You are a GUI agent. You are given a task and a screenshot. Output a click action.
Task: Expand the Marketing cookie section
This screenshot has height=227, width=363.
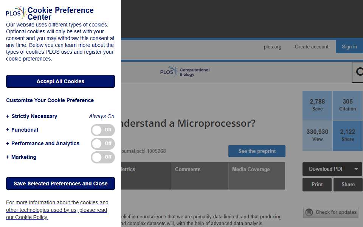pos(21,157)
